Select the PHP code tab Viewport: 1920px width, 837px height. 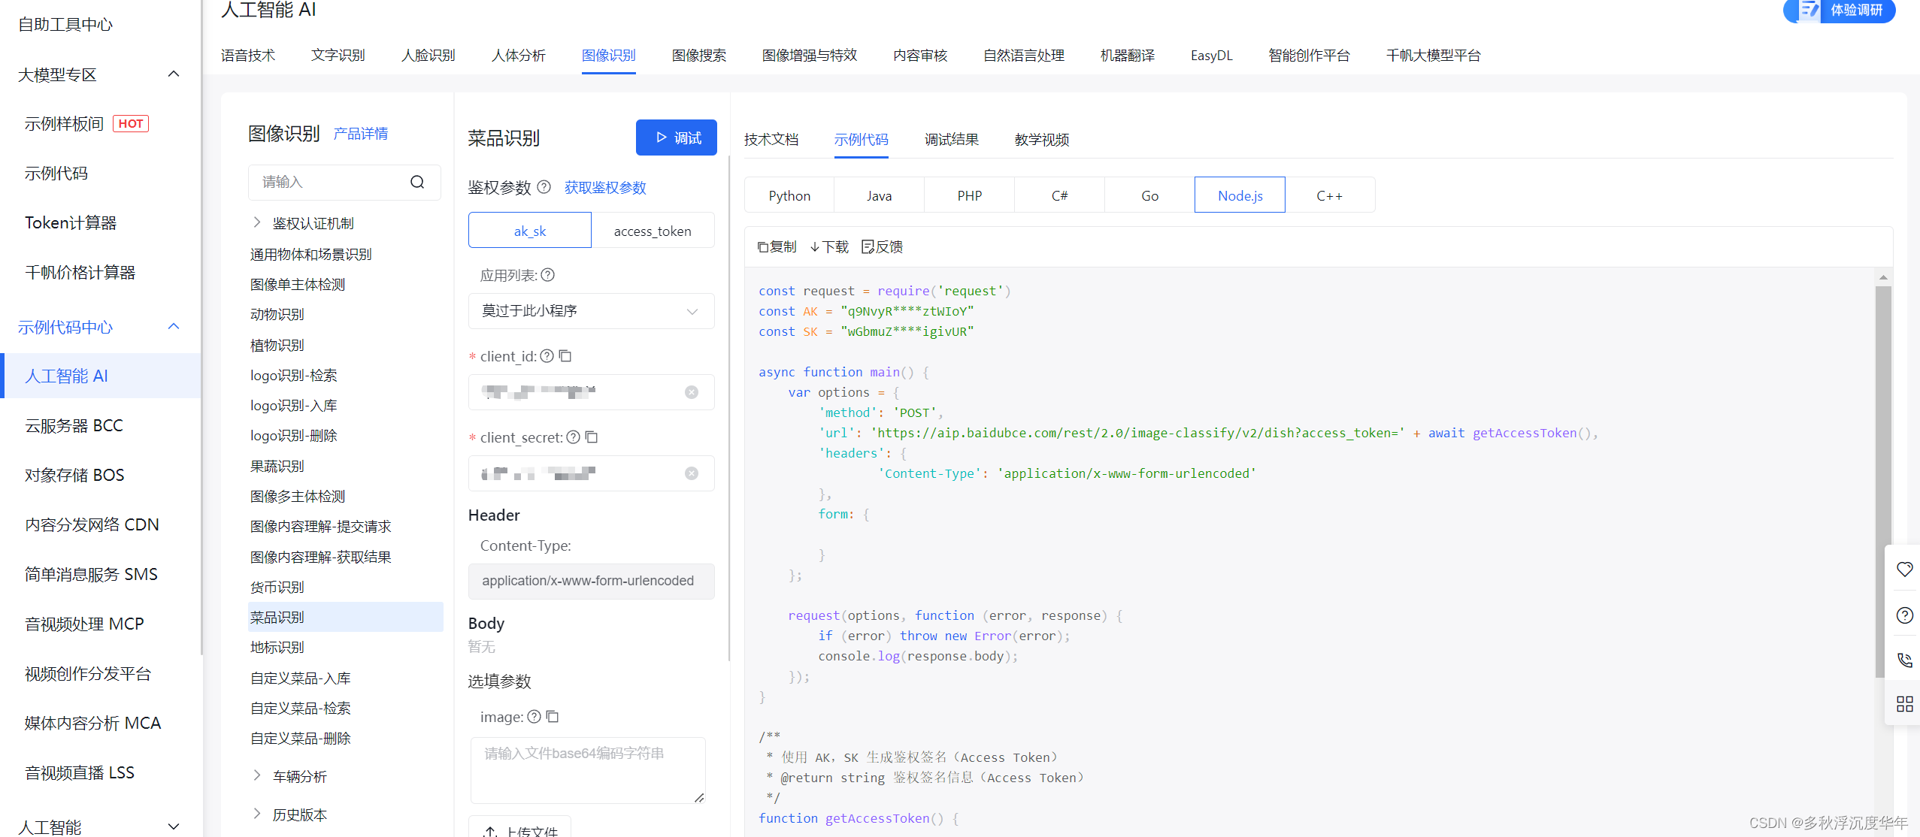[x=970, y=195]
